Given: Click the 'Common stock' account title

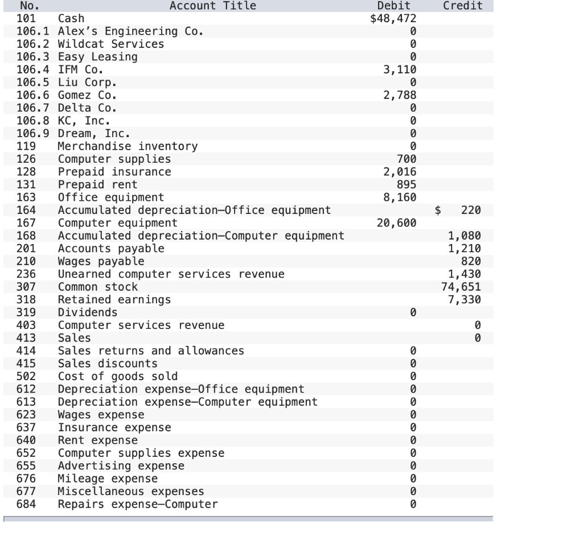Looking at the screenshot, I should 97,287.
